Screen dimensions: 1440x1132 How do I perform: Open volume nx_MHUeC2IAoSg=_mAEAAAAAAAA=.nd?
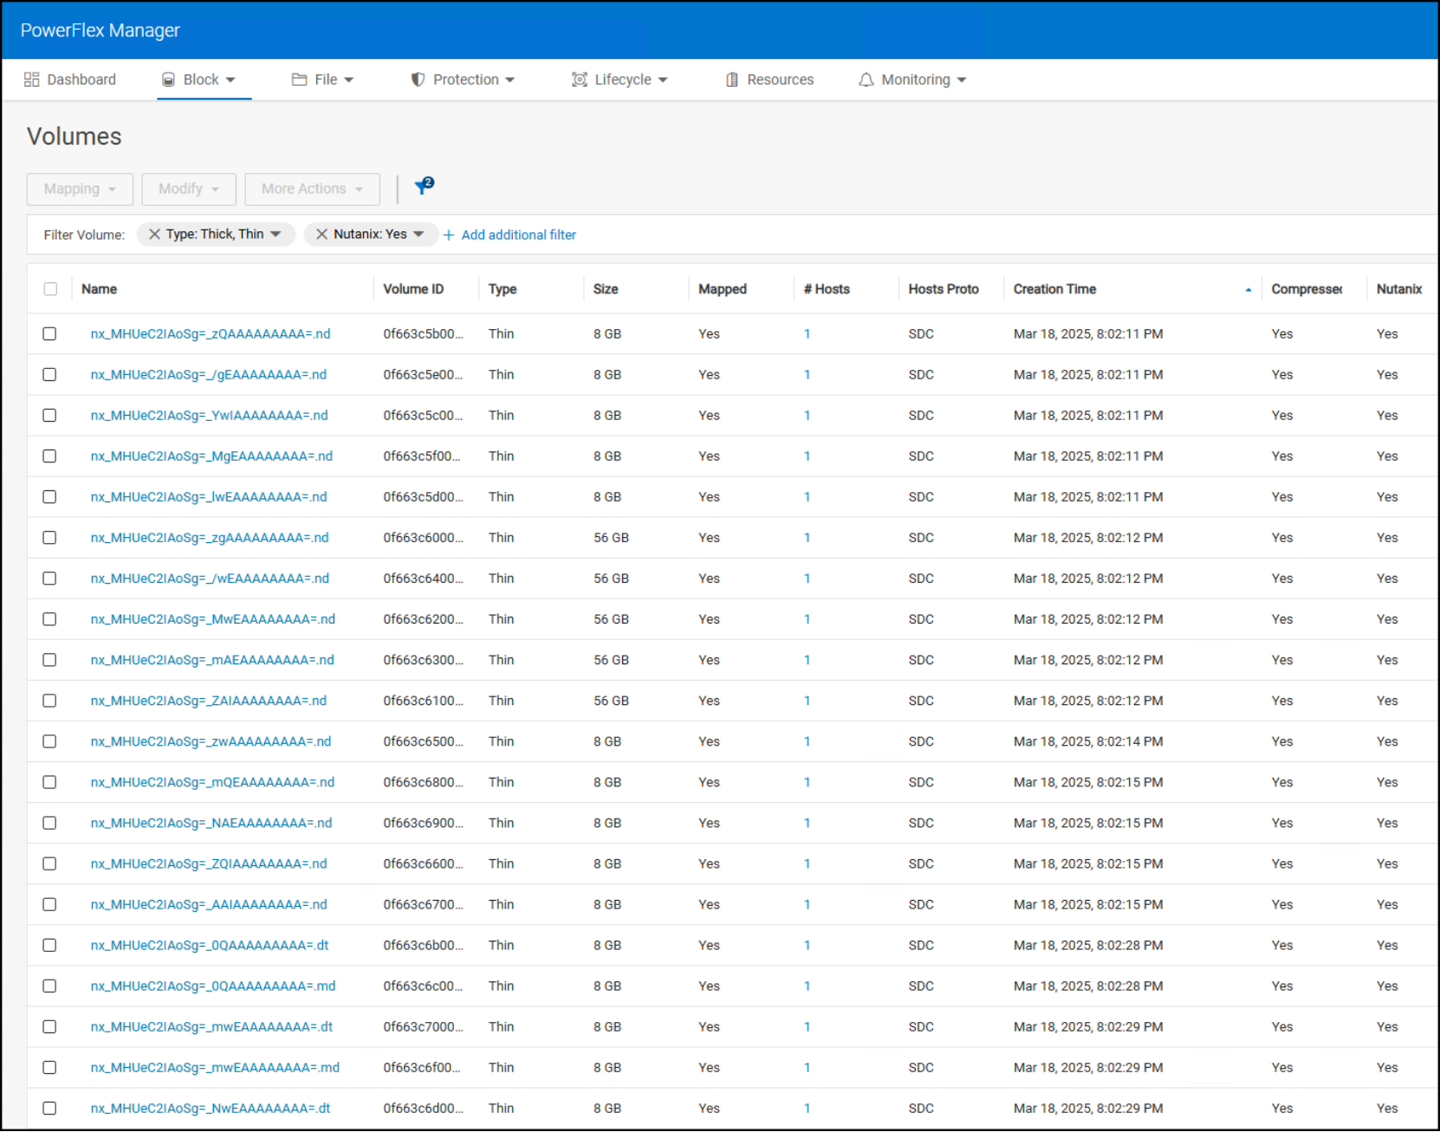pos(212,660)
